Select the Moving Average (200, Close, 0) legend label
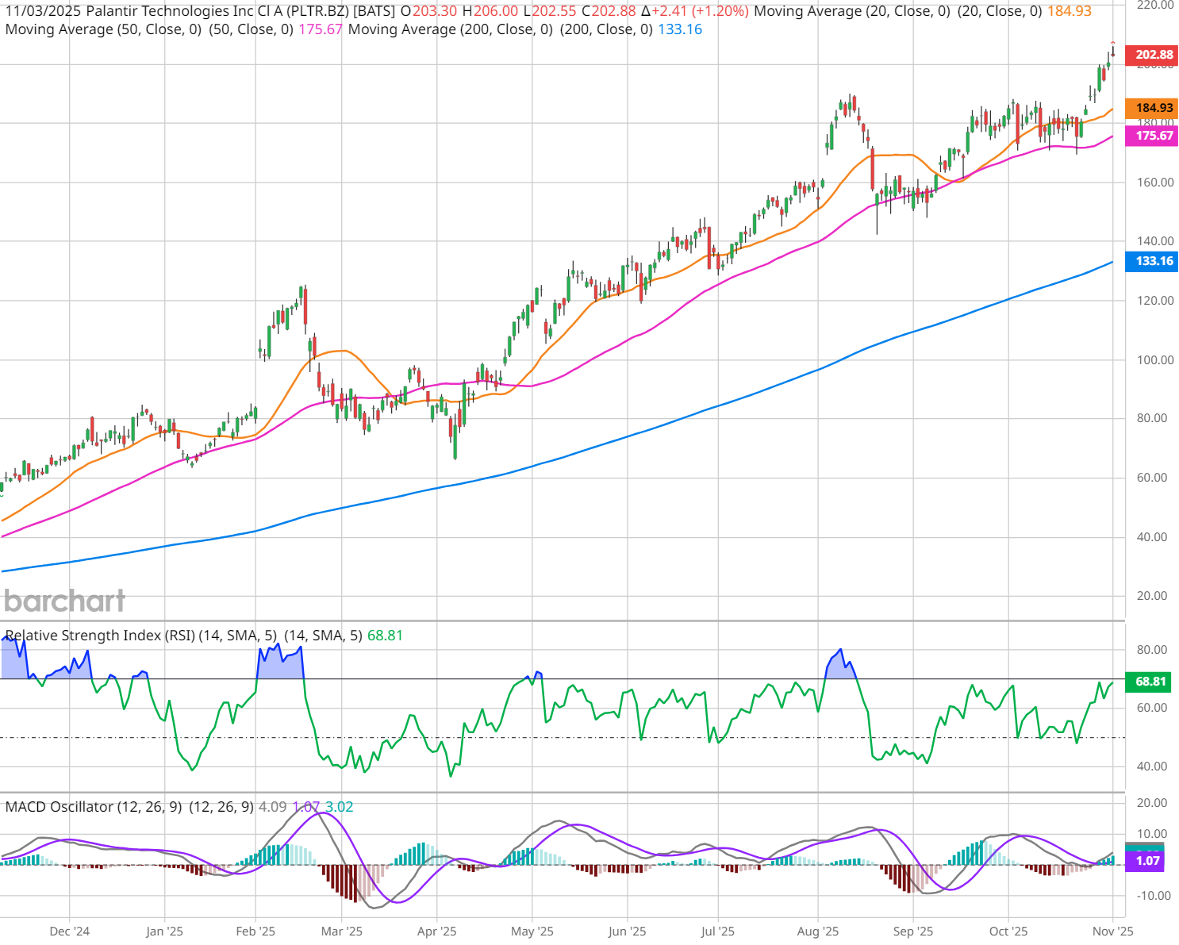 (x=450, y=29)
